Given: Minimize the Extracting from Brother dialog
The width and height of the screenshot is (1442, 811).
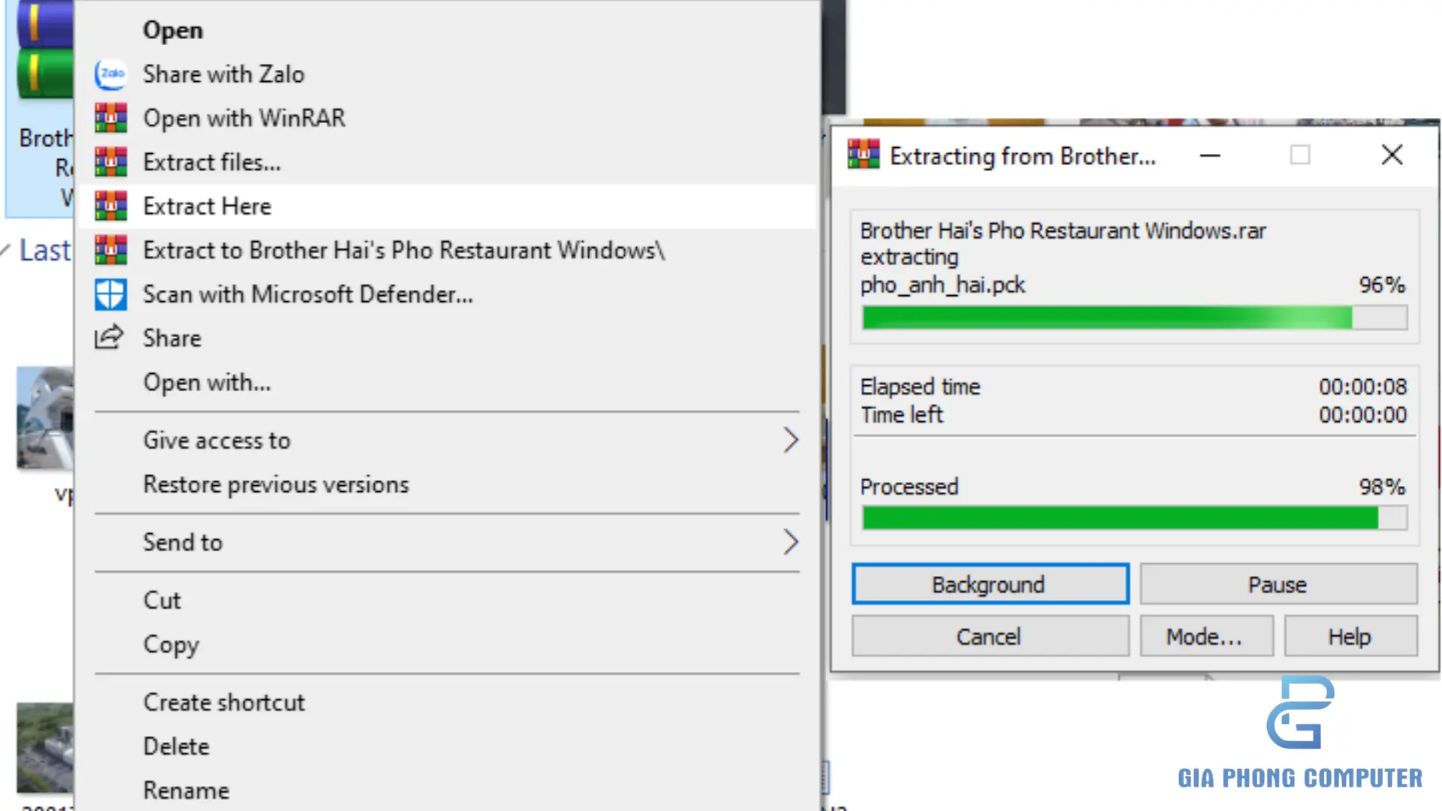Looking at the screenshot, I should click(1210, 155).
